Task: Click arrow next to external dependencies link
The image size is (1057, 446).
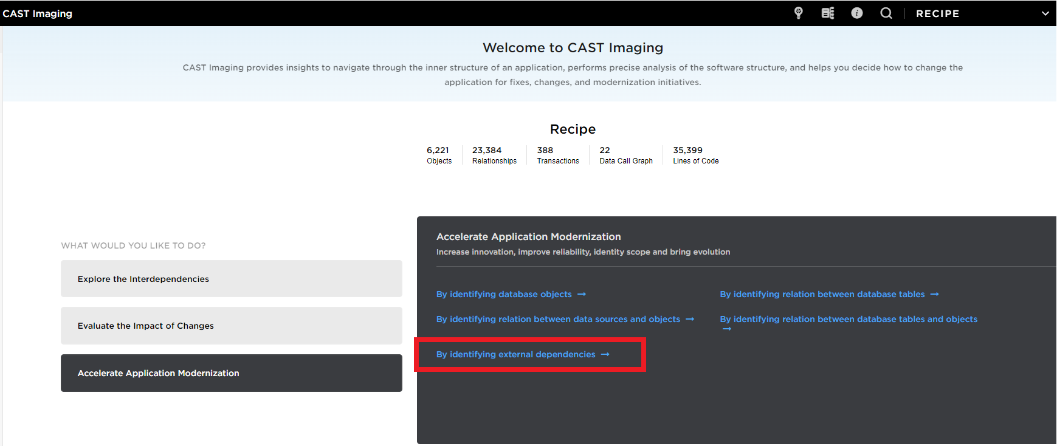Action: coord(605,354)
